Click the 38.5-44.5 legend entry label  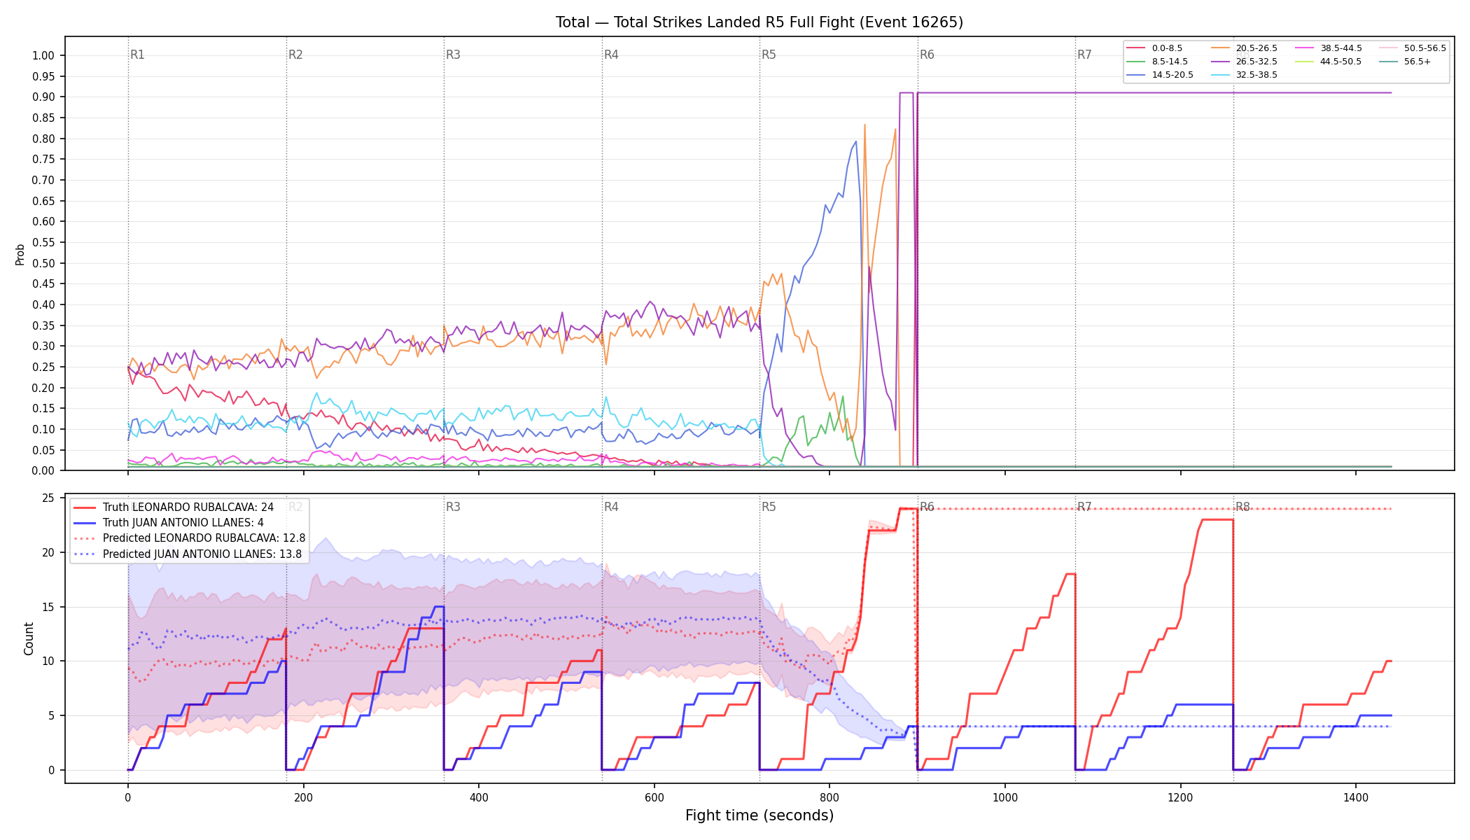tap(1341, 48)
